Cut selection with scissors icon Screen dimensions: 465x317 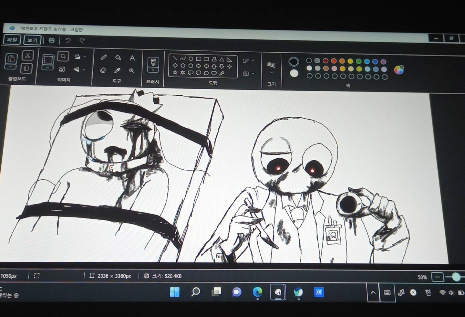28,56
